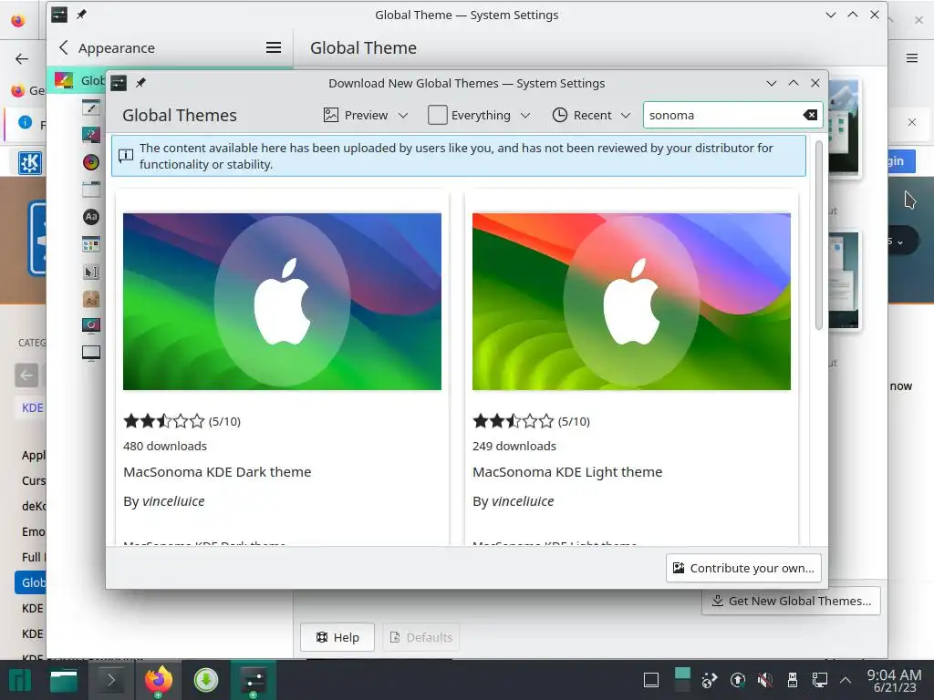Screen dimensions: 934x700
Task: Click the pin icon in download dialog titlebar
Action: tap(140, 83)
